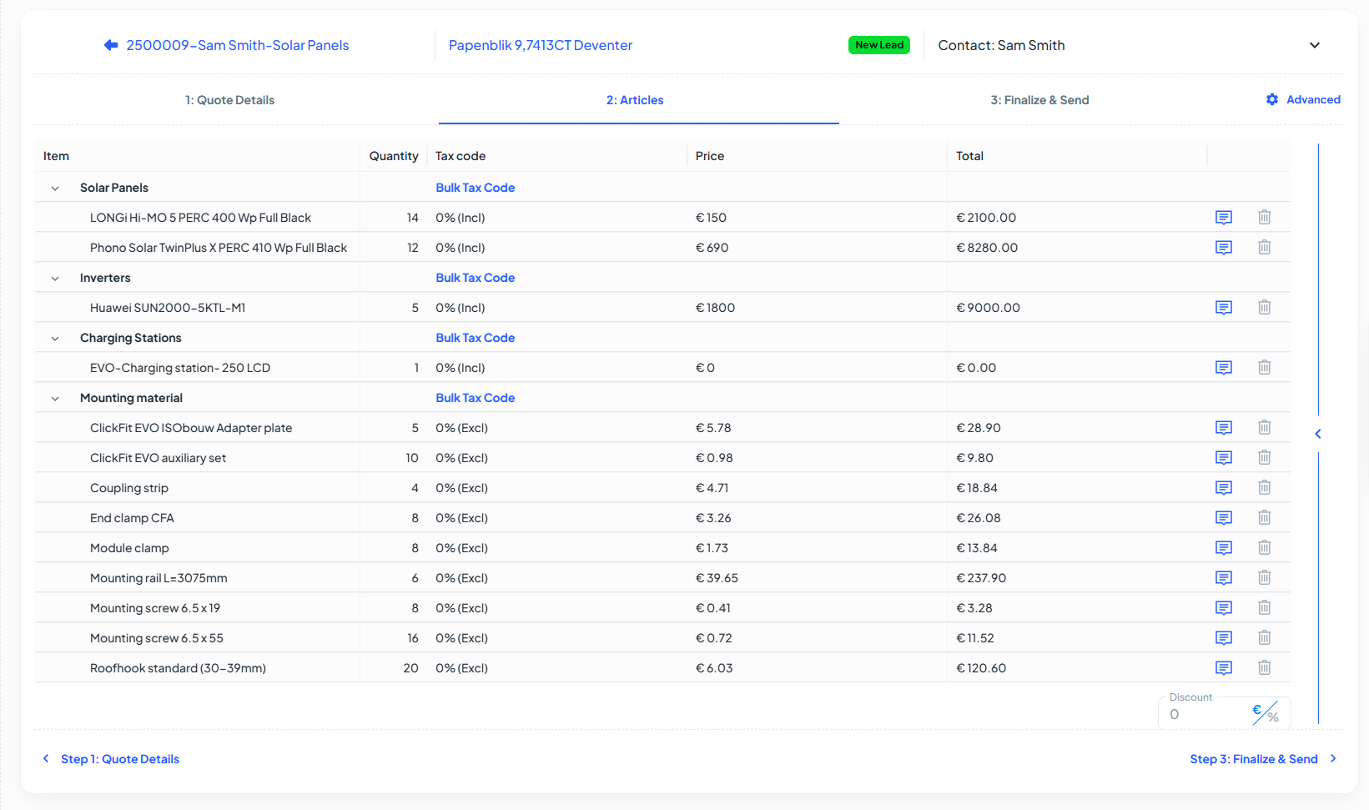
Task: Switch to the Quote Details tab
Action: [229, 100]
